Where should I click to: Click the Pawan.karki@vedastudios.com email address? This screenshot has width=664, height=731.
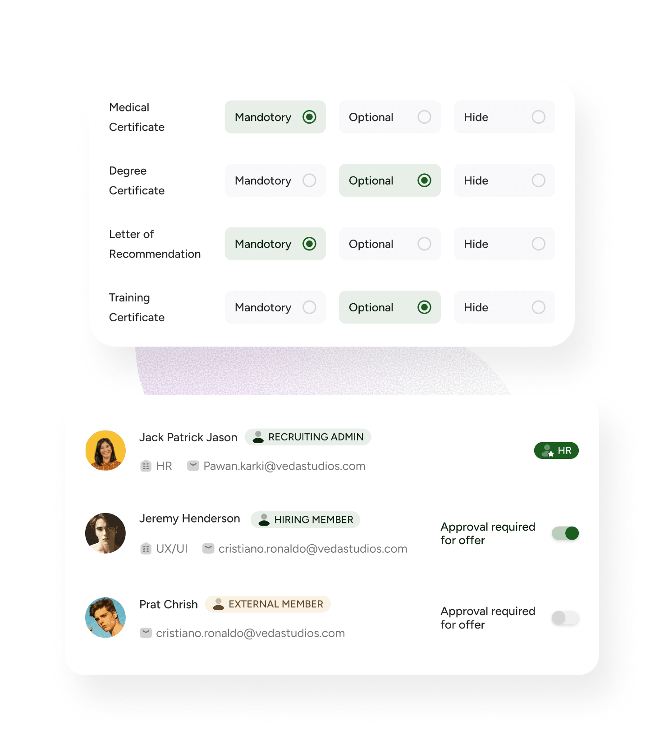[284, 466]
